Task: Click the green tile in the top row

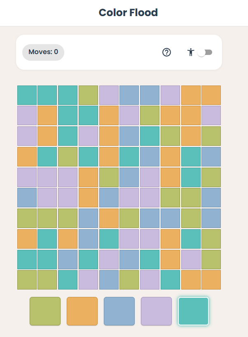Action: pos(88,95)
